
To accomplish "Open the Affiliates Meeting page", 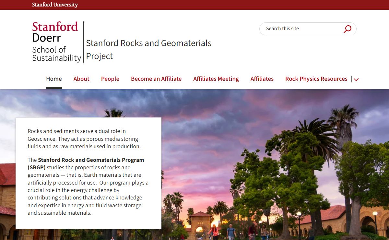I will coord(216,79).
